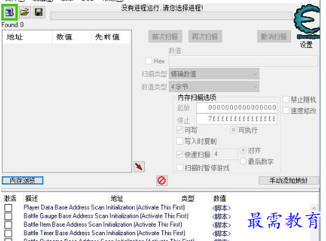Screen dimensions: 326x241
Task: Toggle the Hex checkbox
Action: [149, 61]
